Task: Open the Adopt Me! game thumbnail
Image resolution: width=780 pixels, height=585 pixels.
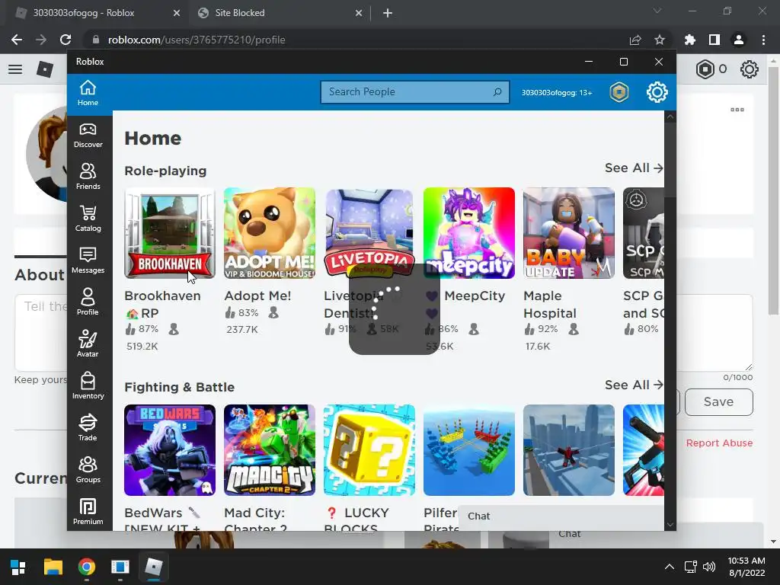Action: click(270, 233)
